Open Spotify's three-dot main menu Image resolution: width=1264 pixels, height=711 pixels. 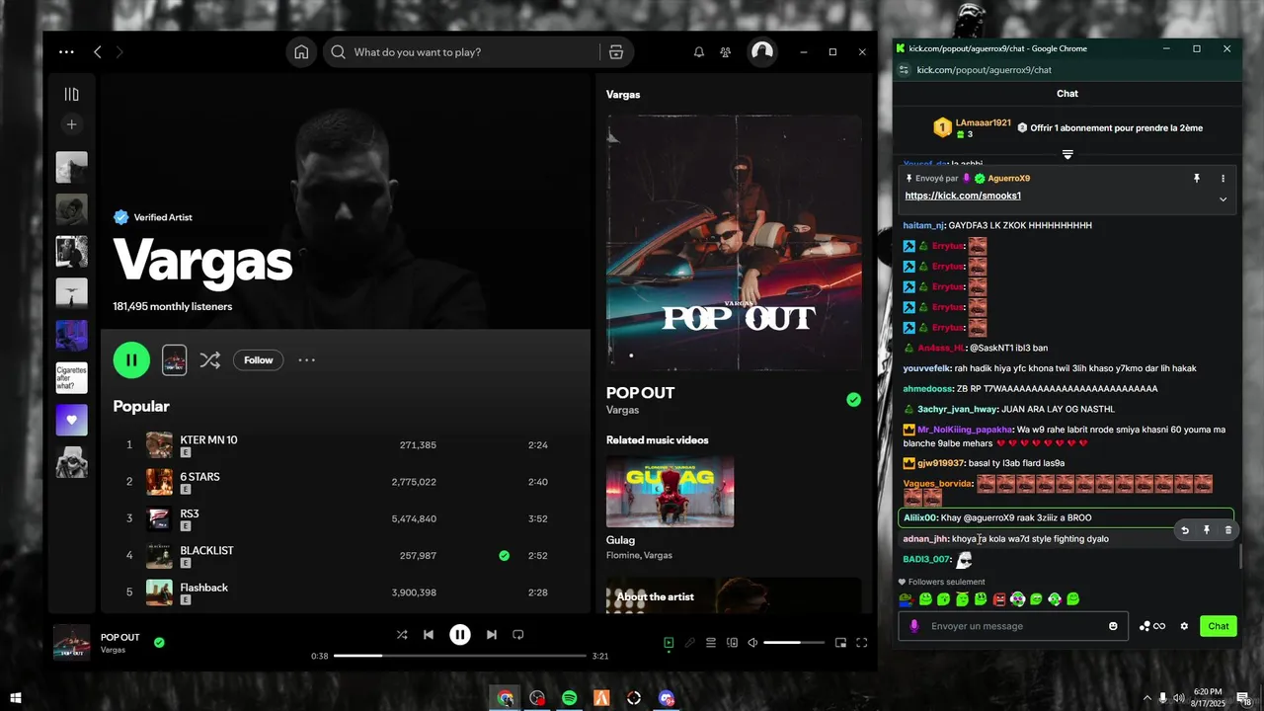66,52
